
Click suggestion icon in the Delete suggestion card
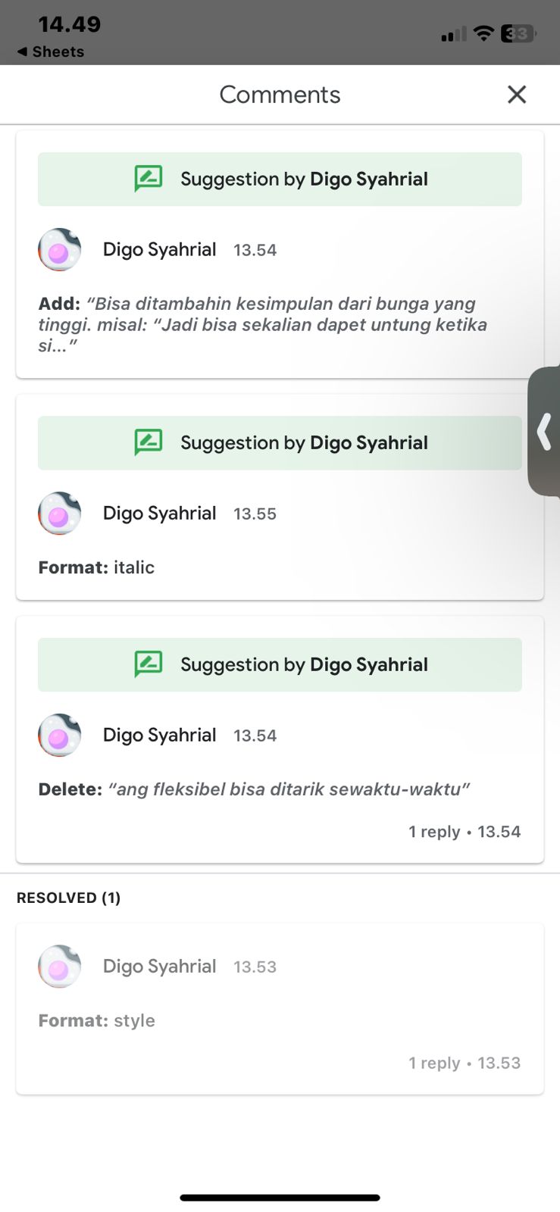pyautogui.click(x=149, y=664)
